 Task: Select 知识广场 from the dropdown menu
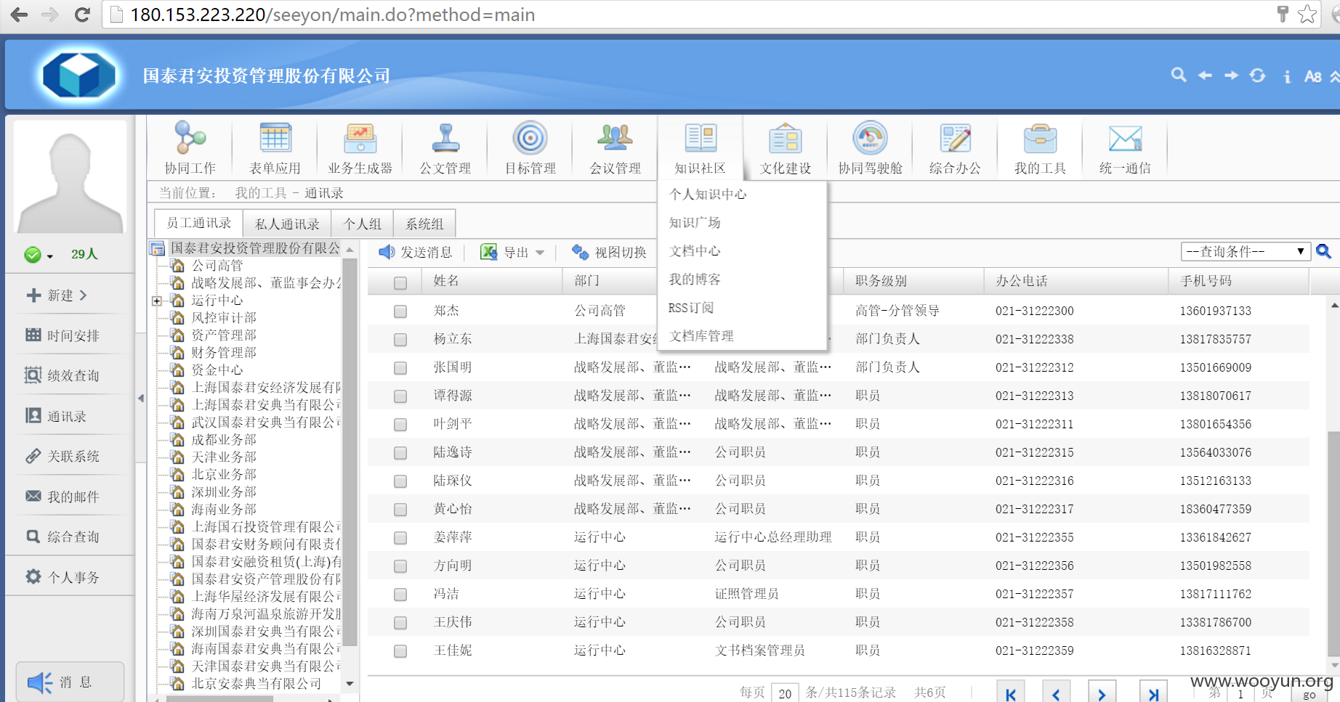(695, 222)
